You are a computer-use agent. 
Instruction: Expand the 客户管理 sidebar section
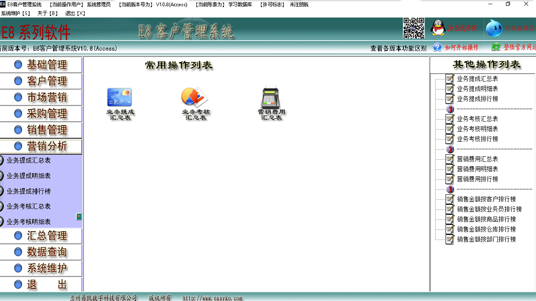pyautogui.click(x=41, y=81)
